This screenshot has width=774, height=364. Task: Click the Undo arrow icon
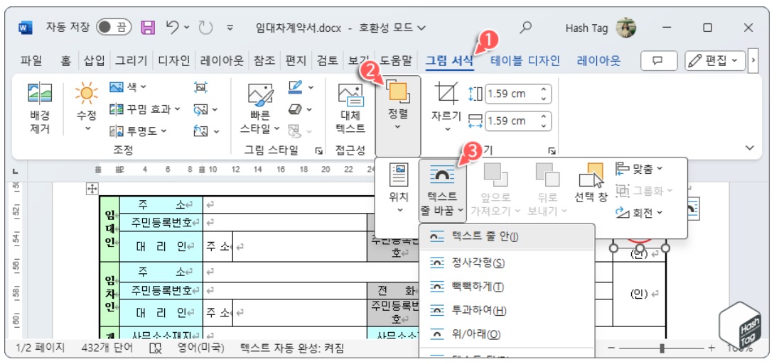[x=173, y=26]
